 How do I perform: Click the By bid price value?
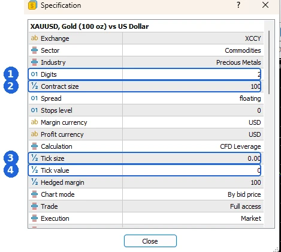click(244, 194)
